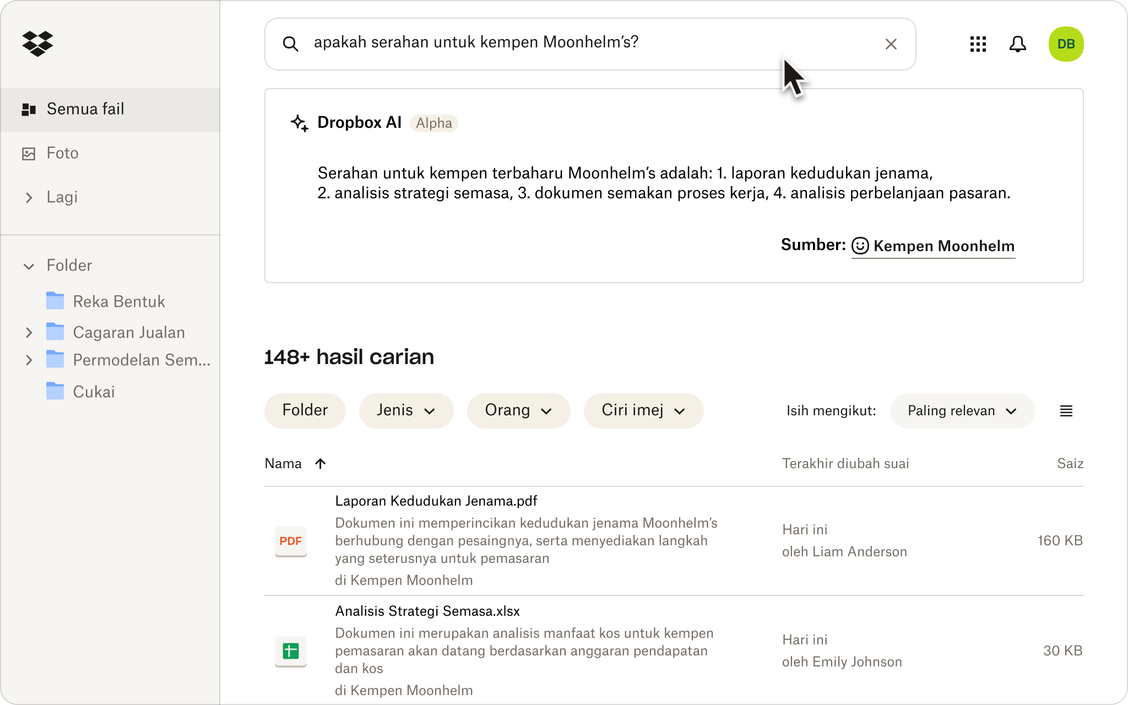Expand the Lagi menu chevron
This screenshot has height=705, width=1128.
pyautogui.click(x=29, y=197)
